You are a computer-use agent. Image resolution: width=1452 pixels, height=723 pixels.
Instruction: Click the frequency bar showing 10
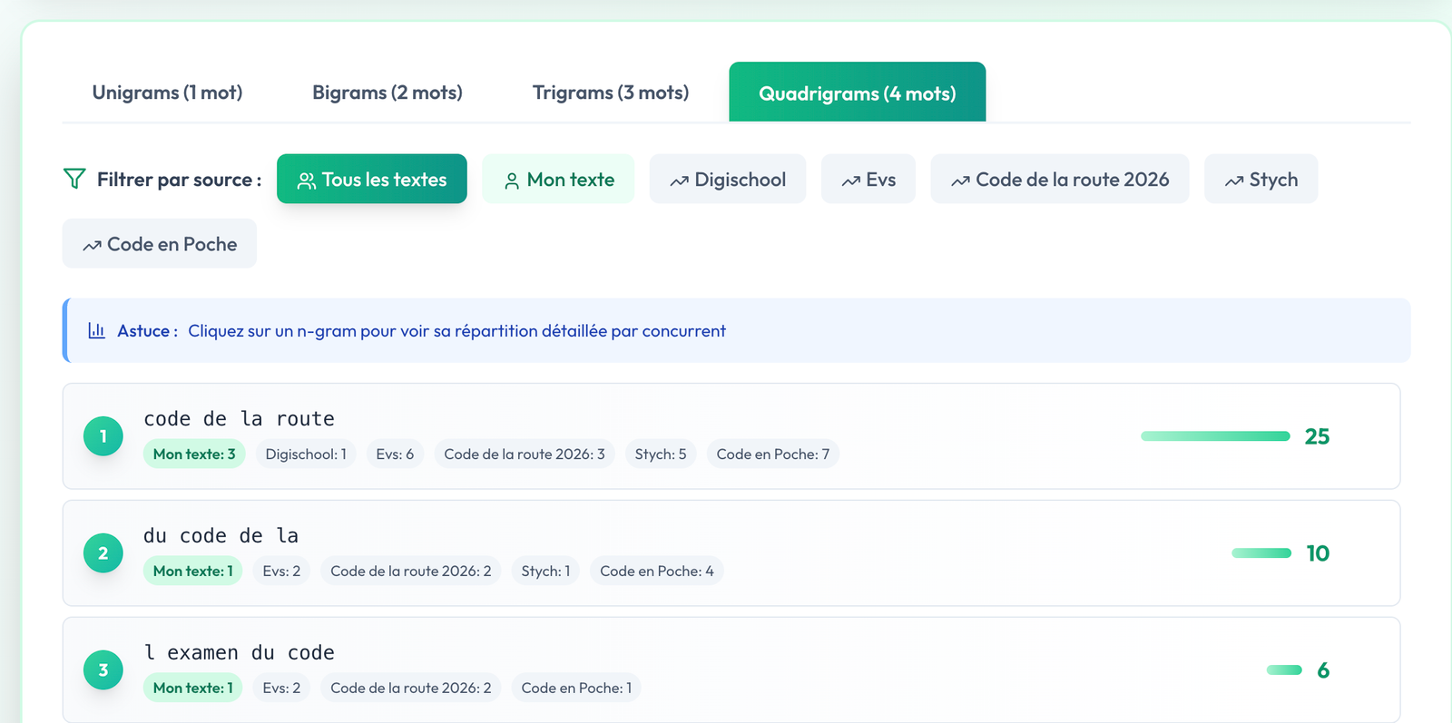[1261, 553]
